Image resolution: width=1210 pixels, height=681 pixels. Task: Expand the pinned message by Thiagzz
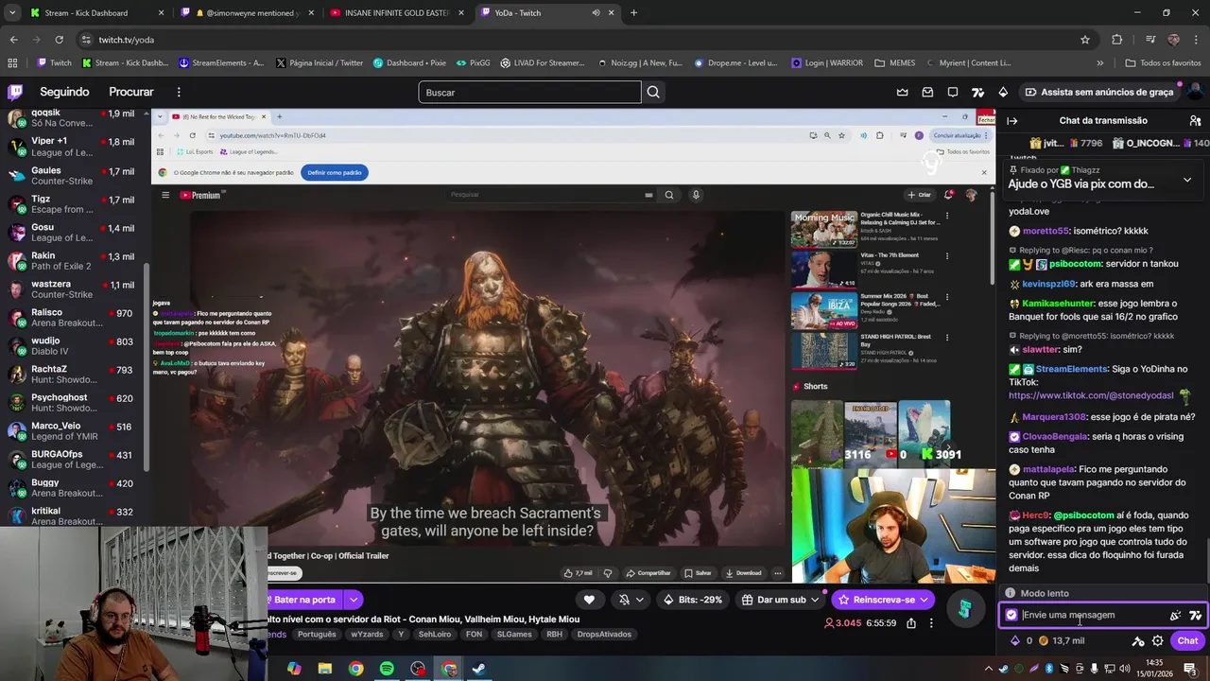(x=1187, y=179)
